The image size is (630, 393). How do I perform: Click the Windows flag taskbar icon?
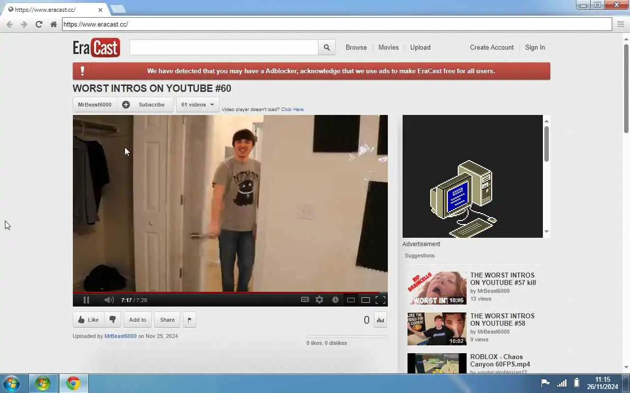(x=43, y=383)
